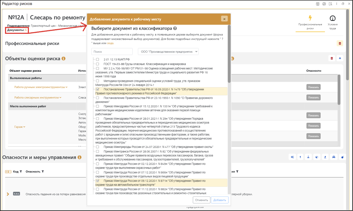Screen dimensions: 353x211
Task: Check 'Приказ Минздрава N 1331н' first-aid kit document
Action: pos(97,106)
